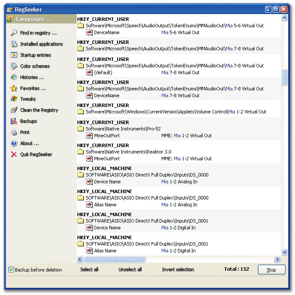The image size is (295, 295).
Task: Toggle Backup before deletion checkbox
Action: tap(11, 269)
